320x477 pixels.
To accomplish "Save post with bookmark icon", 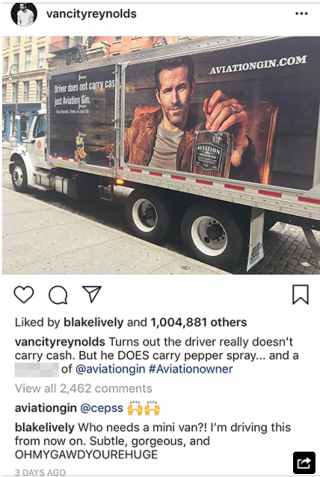I will pyautogui.click(x=300, y=294).
